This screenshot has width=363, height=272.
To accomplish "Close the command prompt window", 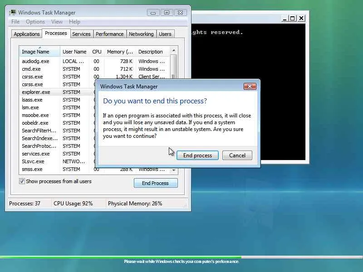I will [x=301, y=18].
